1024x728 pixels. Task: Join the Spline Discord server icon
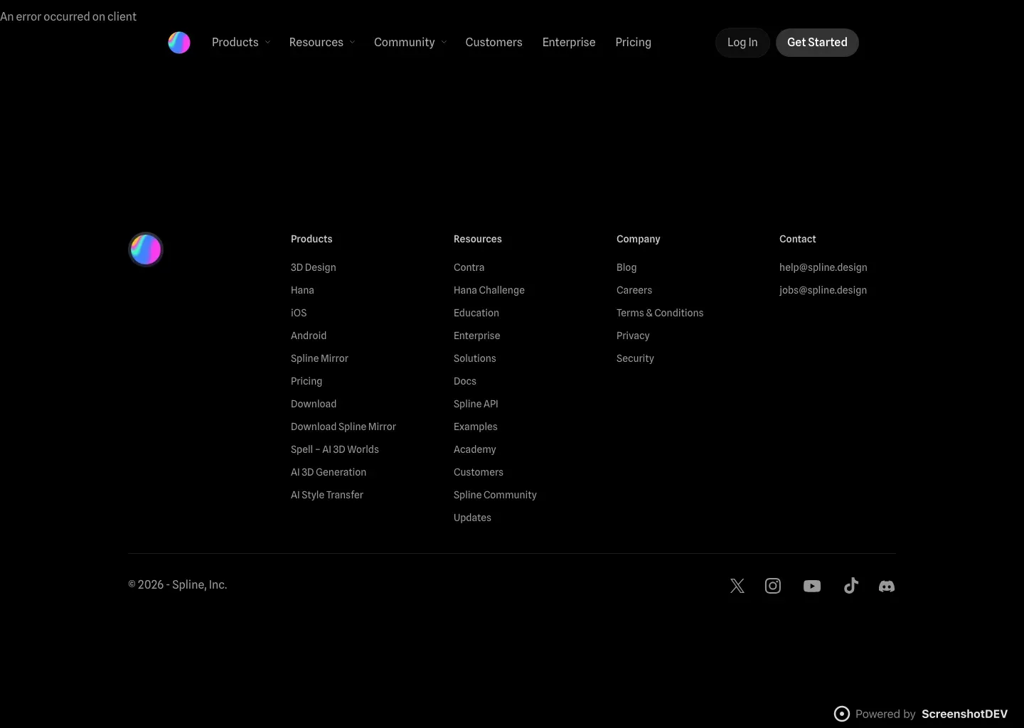click(x=887, y=586)
